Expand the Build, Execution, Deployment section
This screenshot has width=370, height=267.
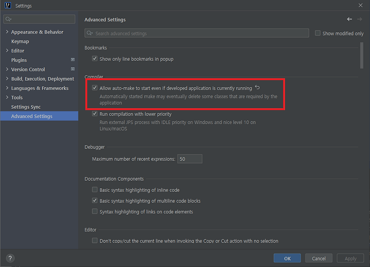click(x=6, y=78)
